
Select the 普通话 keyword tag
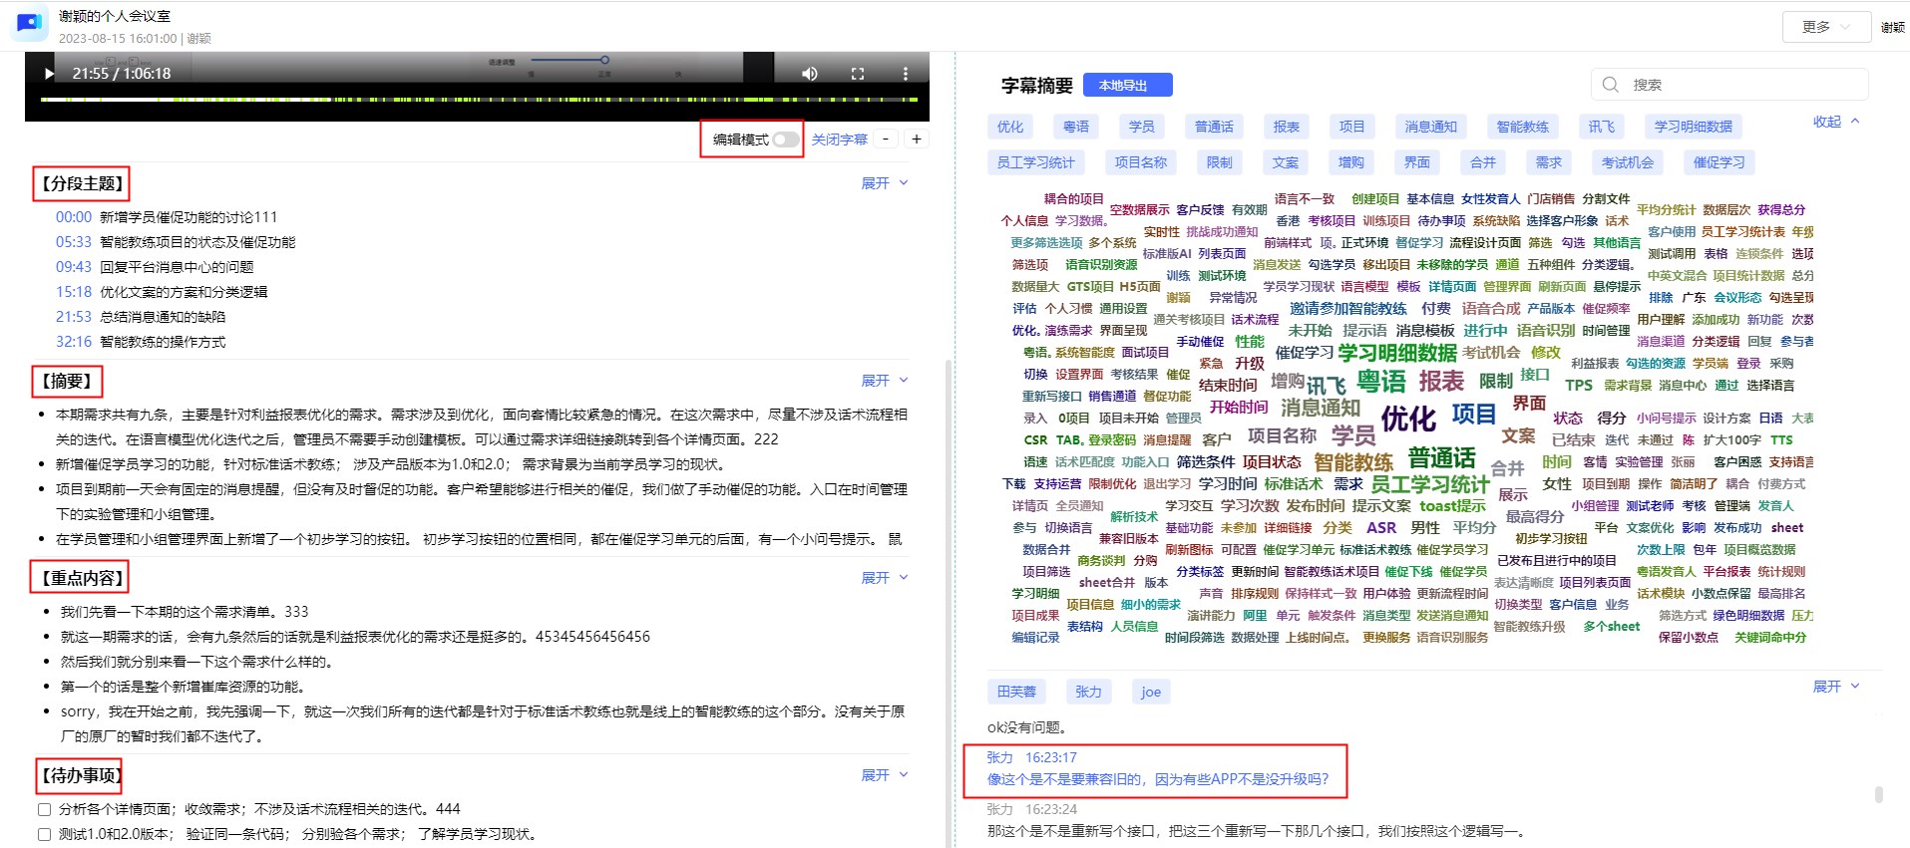[1215, 127]
